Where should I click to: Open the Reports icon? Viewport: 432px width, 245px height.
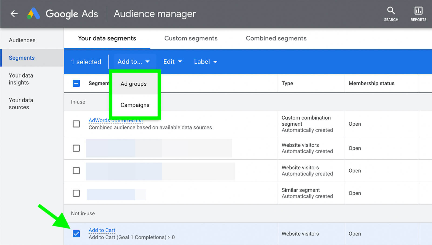(418, 14)
